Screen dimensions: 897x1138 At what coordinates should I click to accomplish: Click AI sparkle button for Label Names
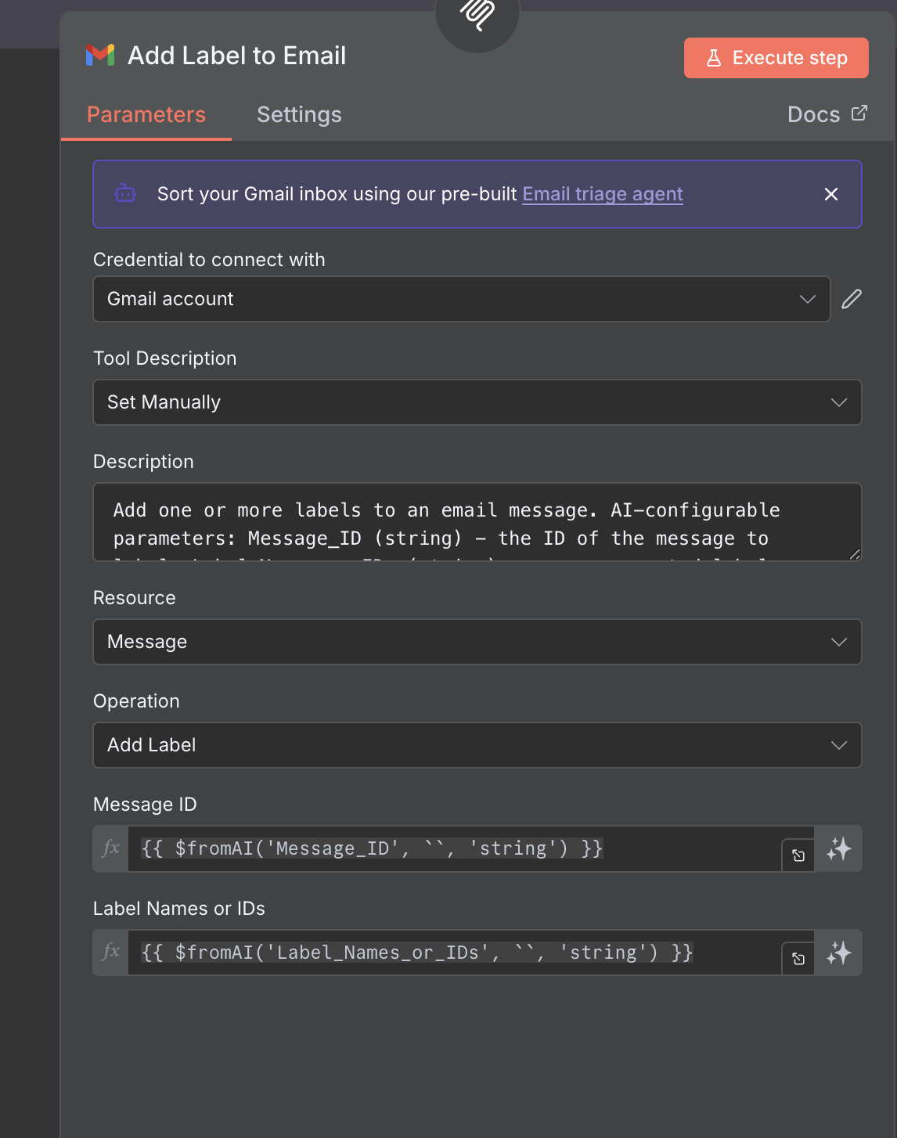[x=838, y=953]
